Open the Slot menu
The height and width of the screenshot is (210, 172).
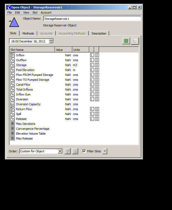coord(35,13)
